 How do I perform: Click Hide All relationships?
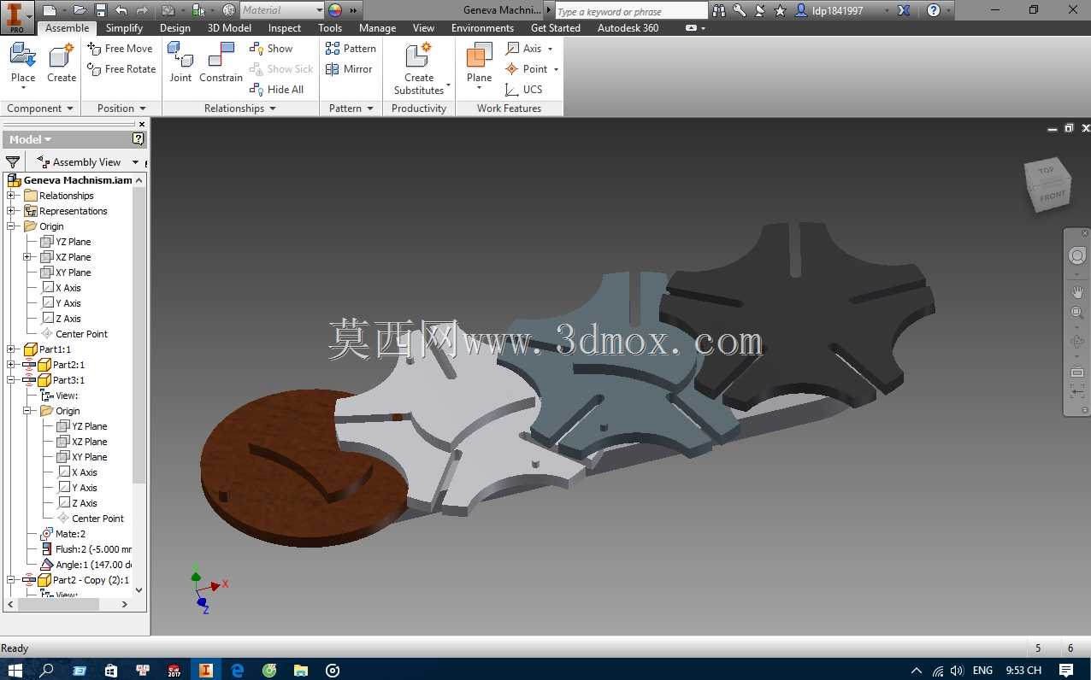277,90
